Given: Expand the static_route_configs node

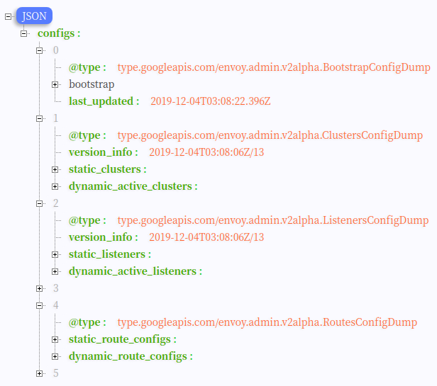Looking at the screenshot, I should (55, 339).
